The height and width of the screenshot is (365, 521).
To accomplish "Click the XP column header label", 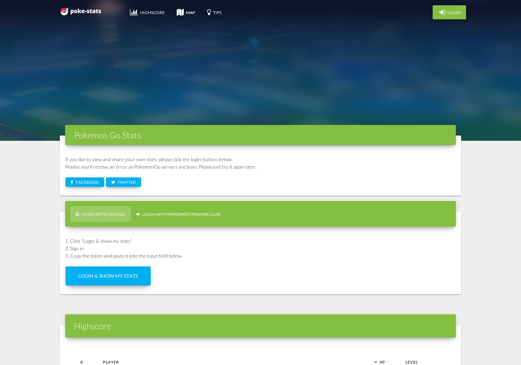I will coord(382,362).
